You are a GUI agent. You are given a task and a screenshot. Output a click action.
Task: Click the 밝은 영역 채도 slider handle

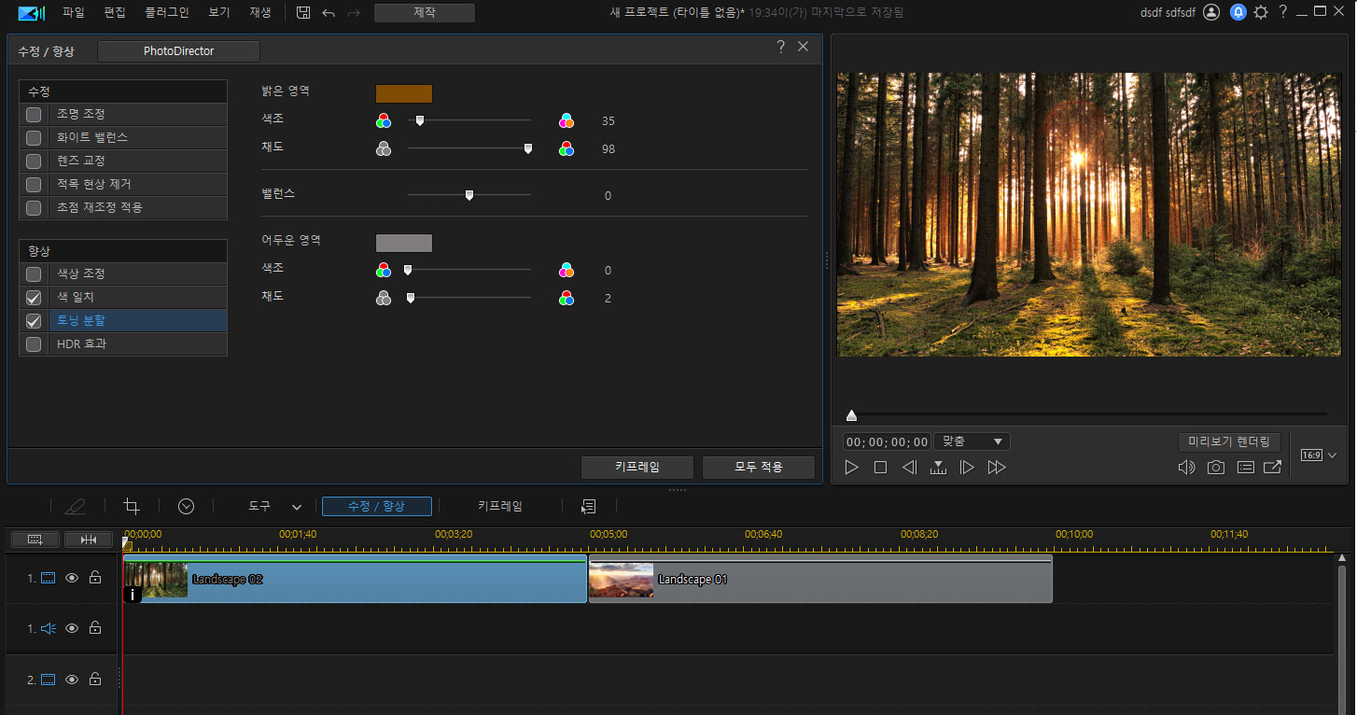(x=528, y=148)
